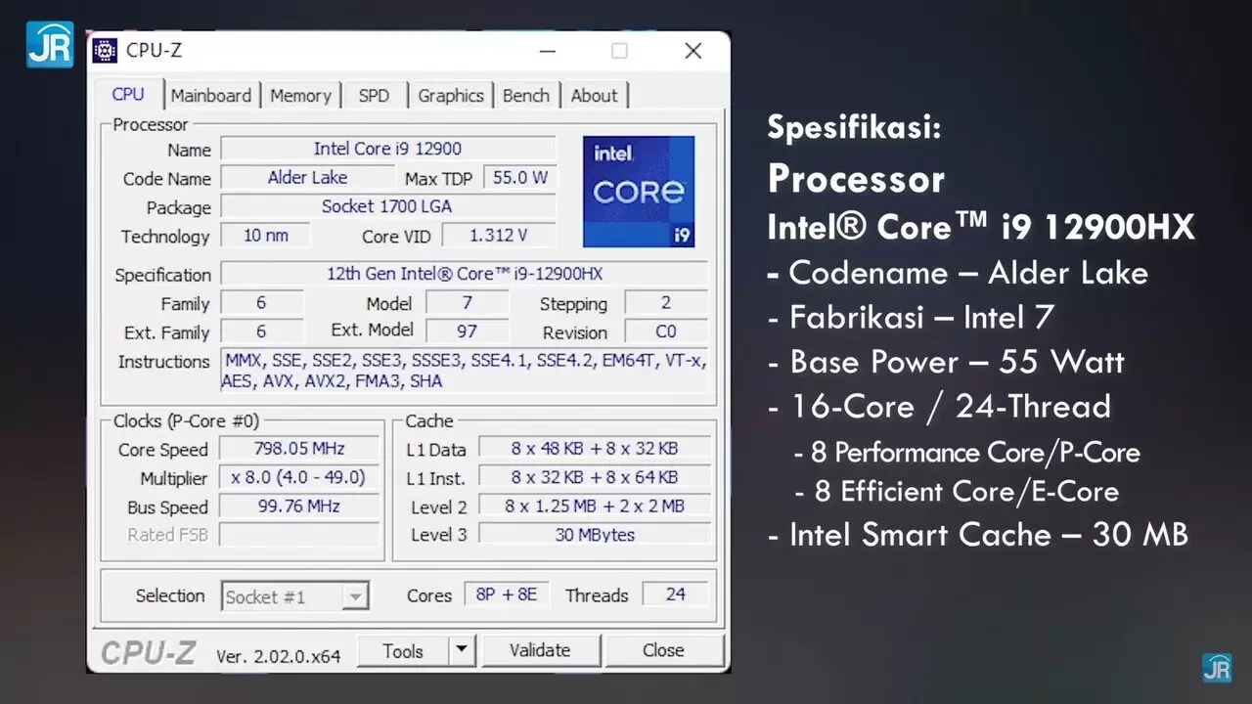Viewport: 1252px width, 704px height.
Task: Click the JR logo in top-left corner
Action: pos(49,44)
